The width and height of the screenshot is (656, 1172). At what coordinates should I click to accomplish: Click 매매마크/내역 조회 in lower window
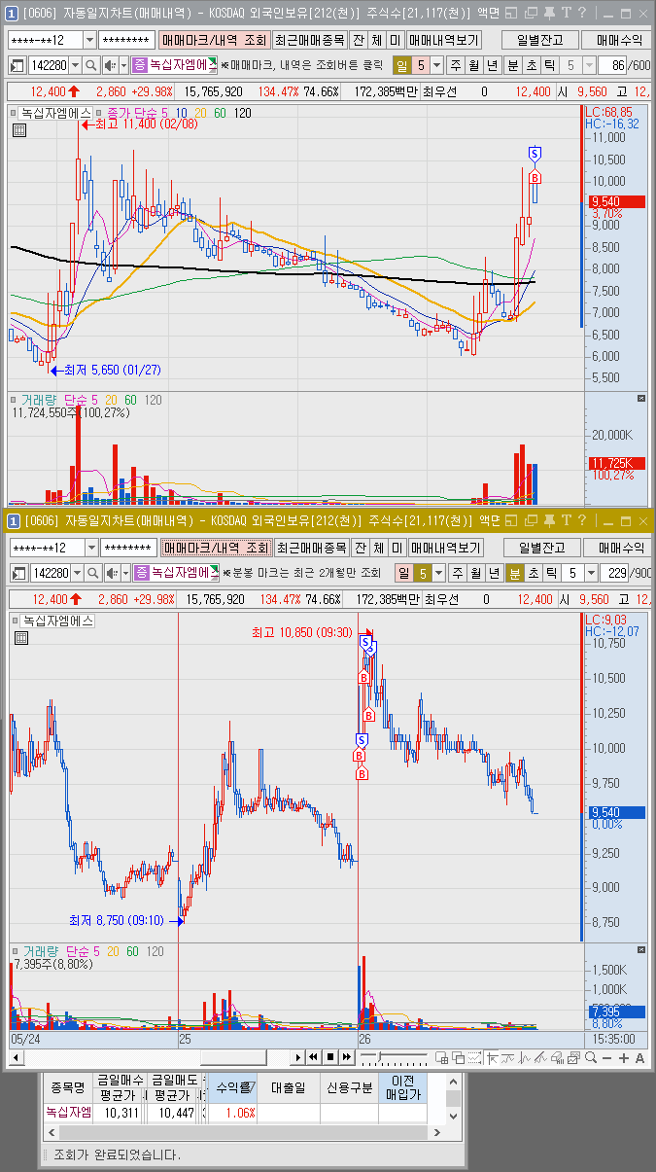click(216, 548)
